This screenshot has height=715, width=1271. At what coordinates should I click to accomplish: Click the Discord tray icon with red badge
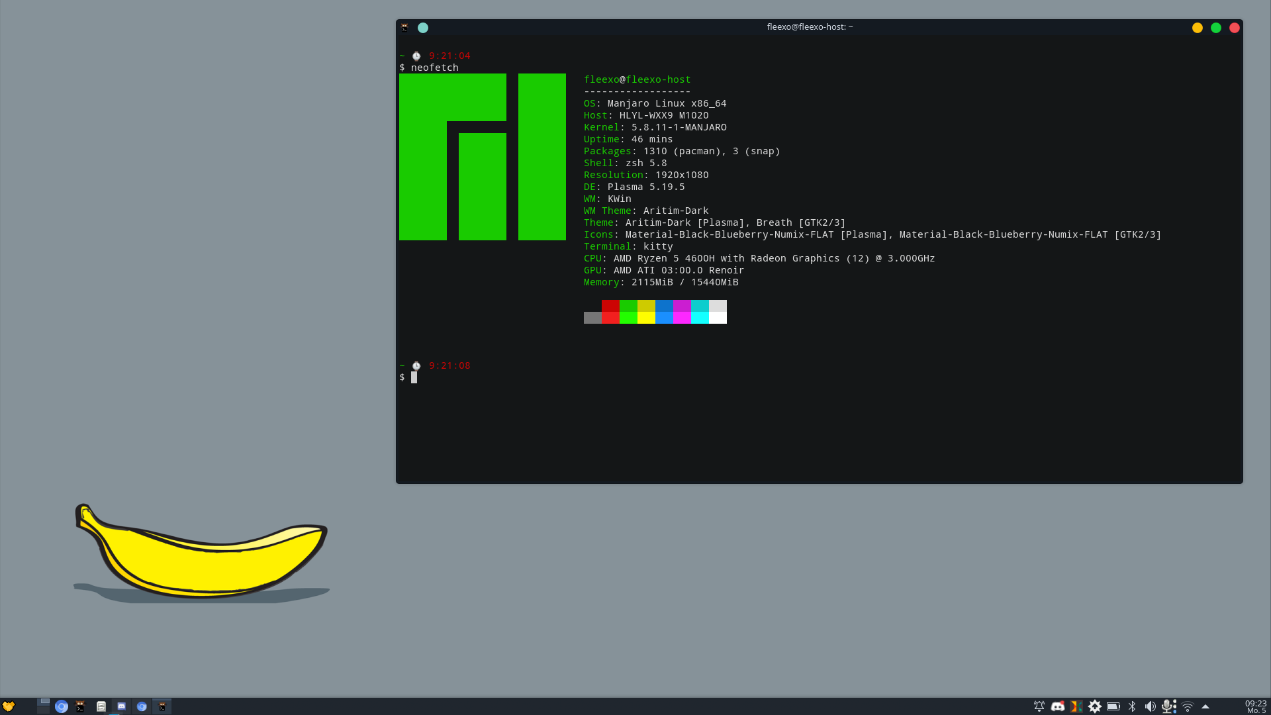point(1057,706)
